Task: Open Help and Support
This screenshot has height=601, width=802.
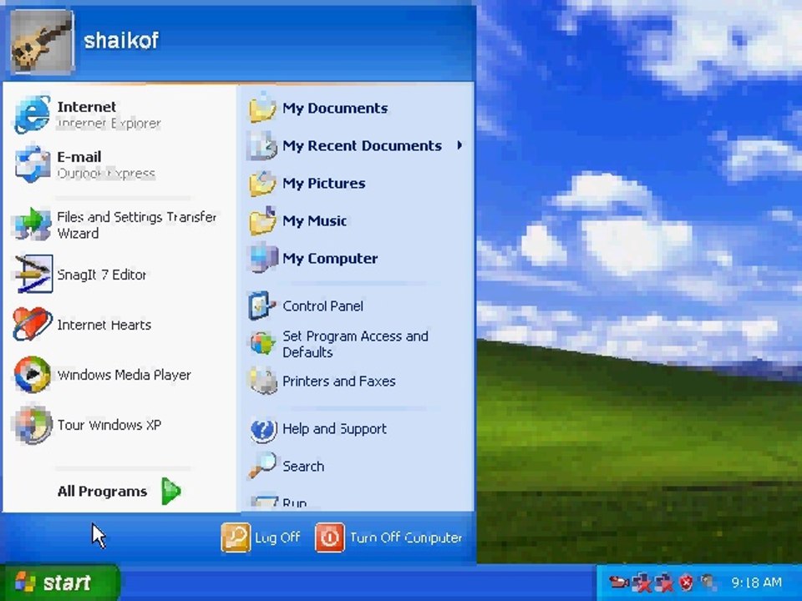Action: [357, 429]
